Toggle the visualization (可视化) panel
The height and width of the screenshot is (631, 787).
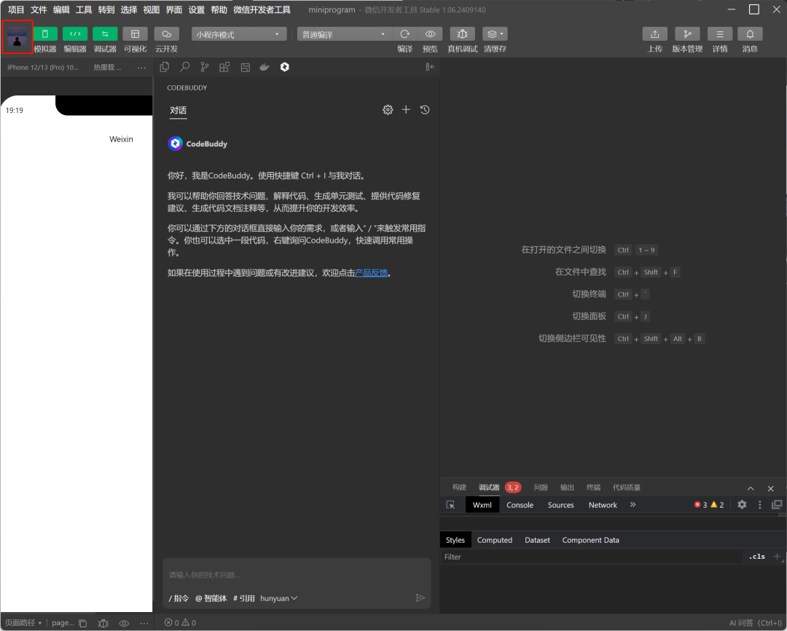tap(135, 34)
